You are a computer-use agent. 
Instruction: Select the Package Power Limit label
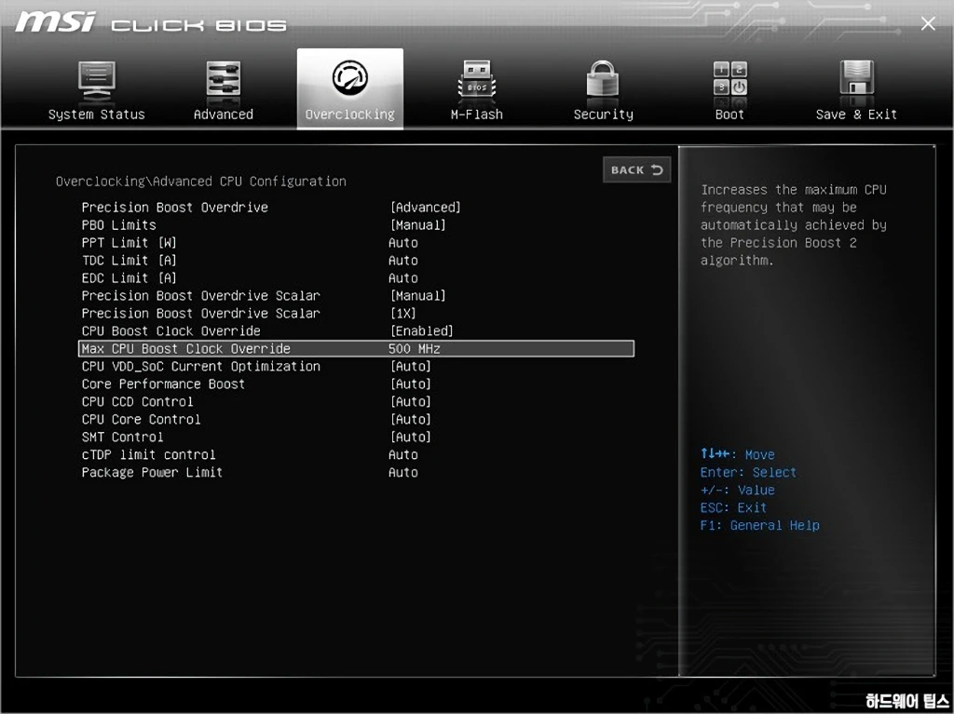(152, 472)
